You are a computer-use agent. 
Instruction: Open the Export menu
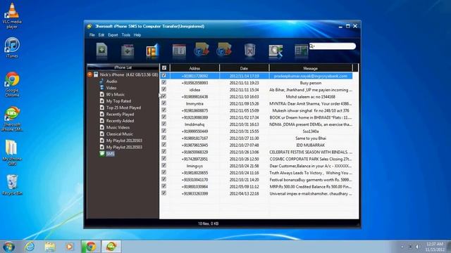pyautogui.click(x=113, y=35)
